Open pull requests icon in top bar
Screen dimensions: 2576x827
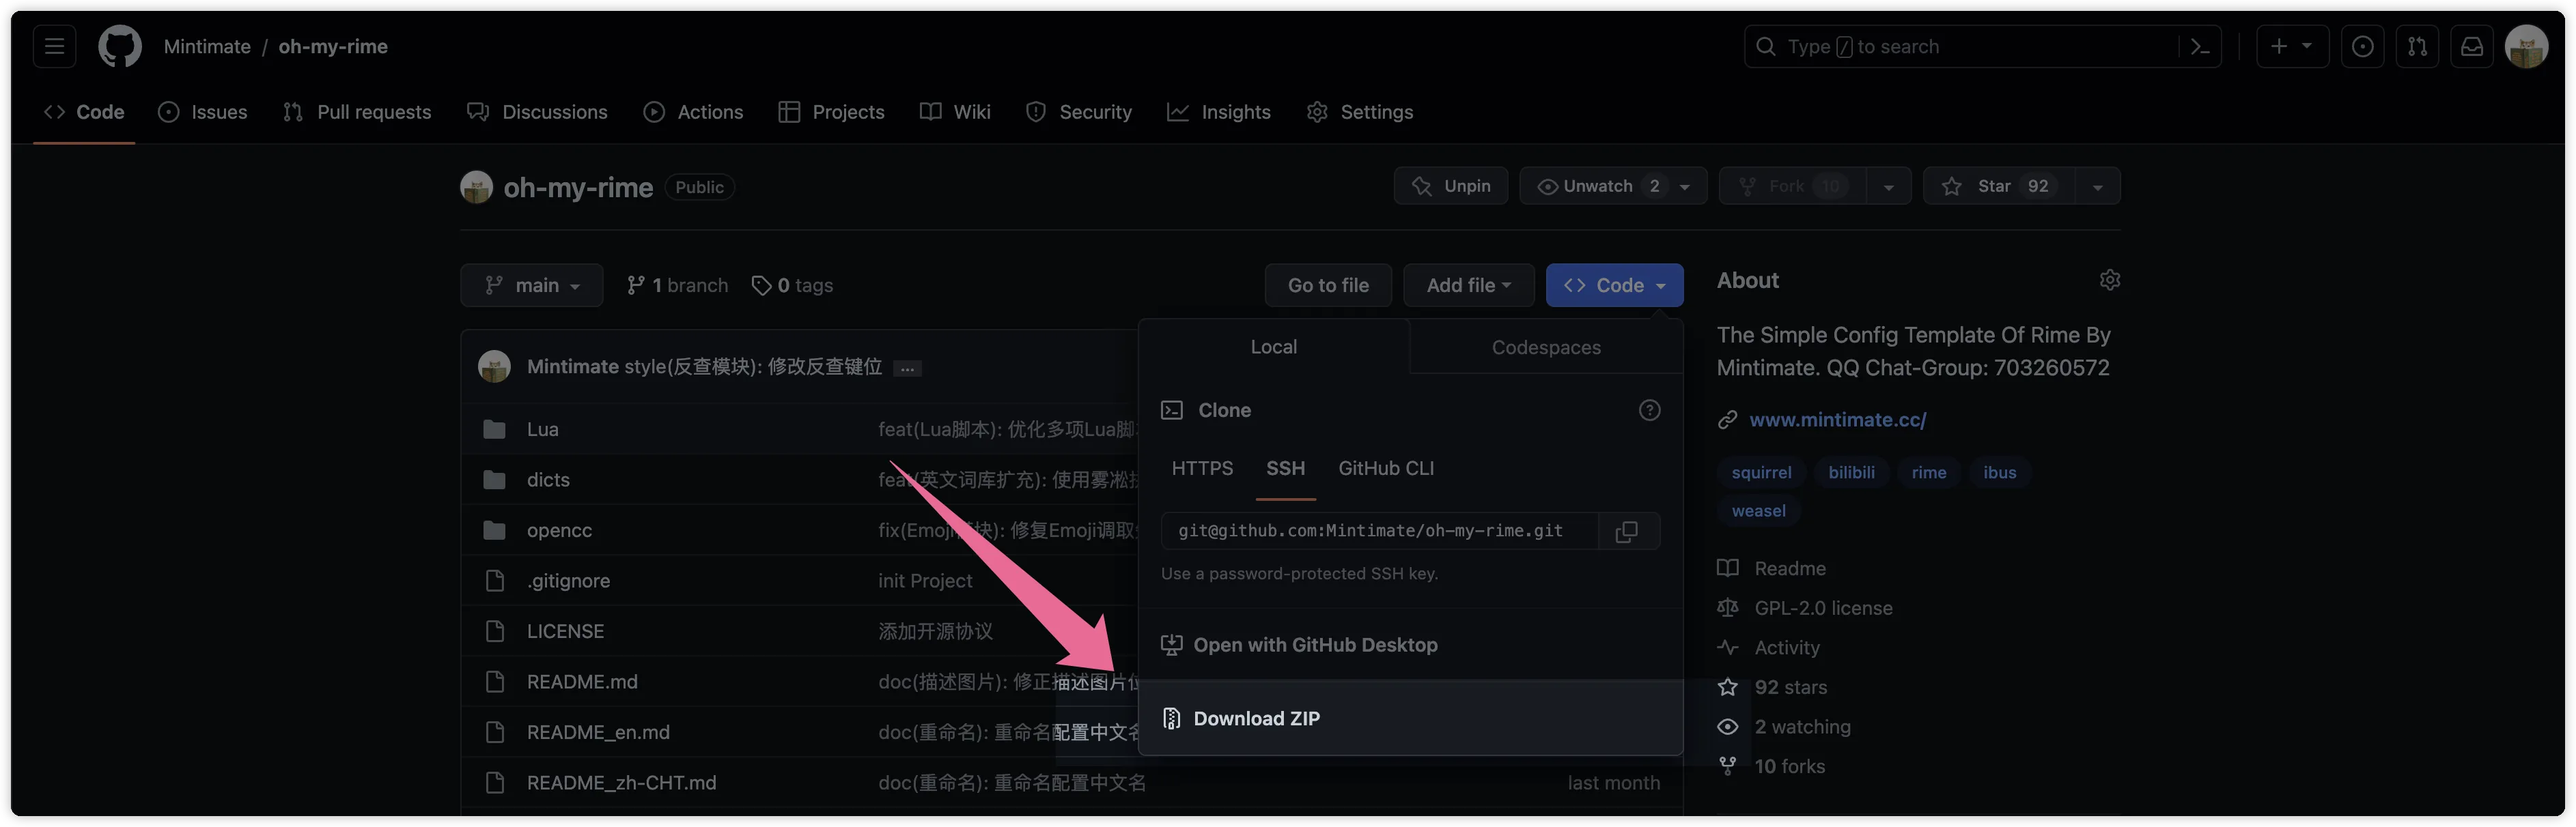[x=2417, y=46]
